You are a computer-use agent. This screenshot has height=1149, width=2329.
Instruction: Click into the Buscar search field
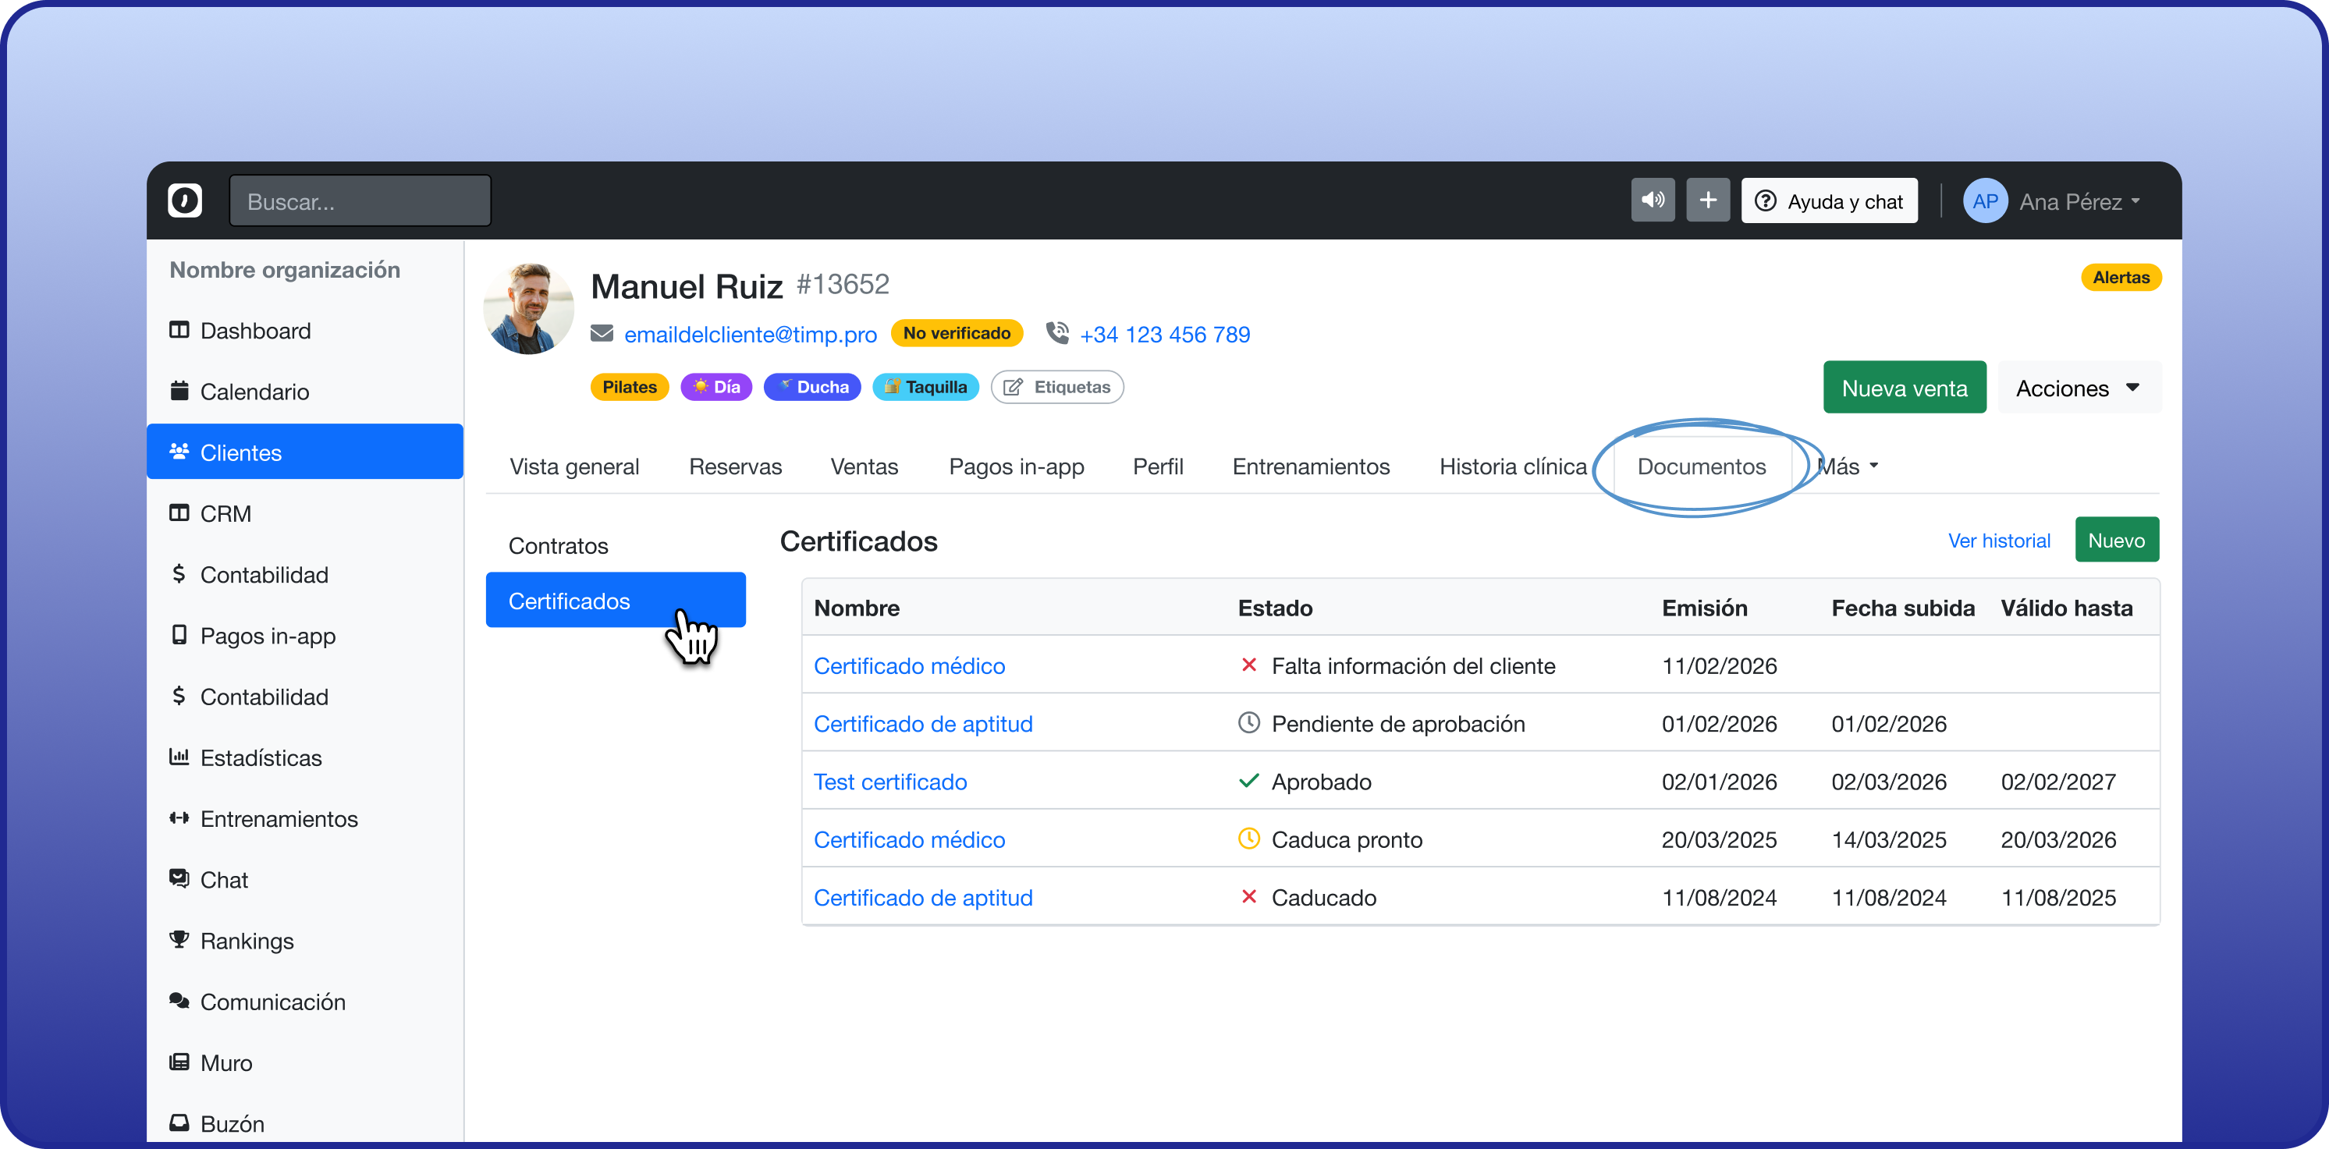click(x=360, y=200)
